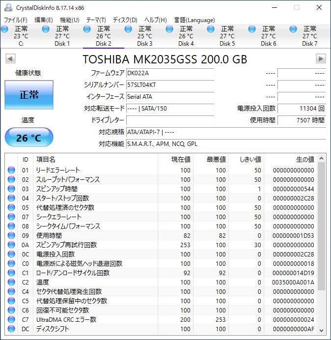Click status orb of row C1 ロード/アンロードサイクル回数
Viewport: 331px width, 340px height.
point(11,273)
